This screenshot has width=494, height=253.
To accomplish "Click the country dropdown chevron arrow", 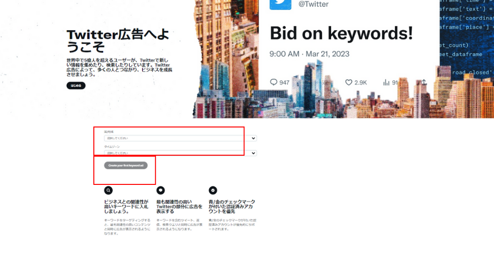I will [x=253, y=138].
